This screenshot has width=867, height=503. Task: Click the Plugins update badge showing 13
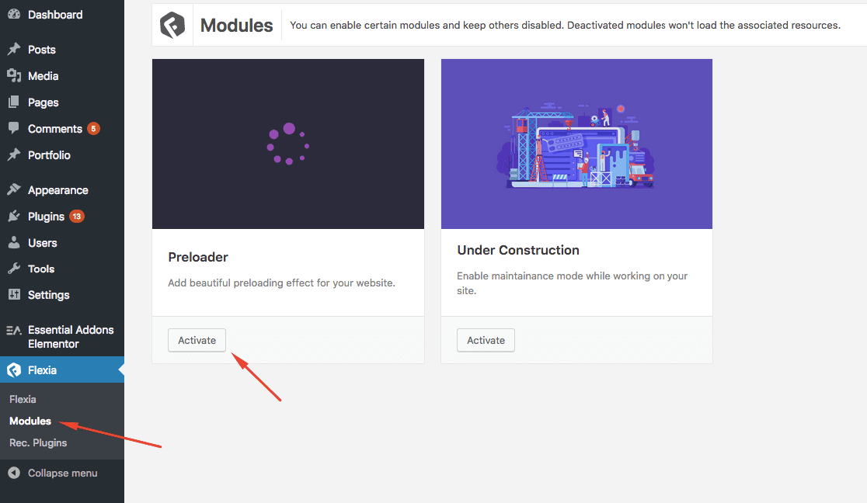(77, 216)
